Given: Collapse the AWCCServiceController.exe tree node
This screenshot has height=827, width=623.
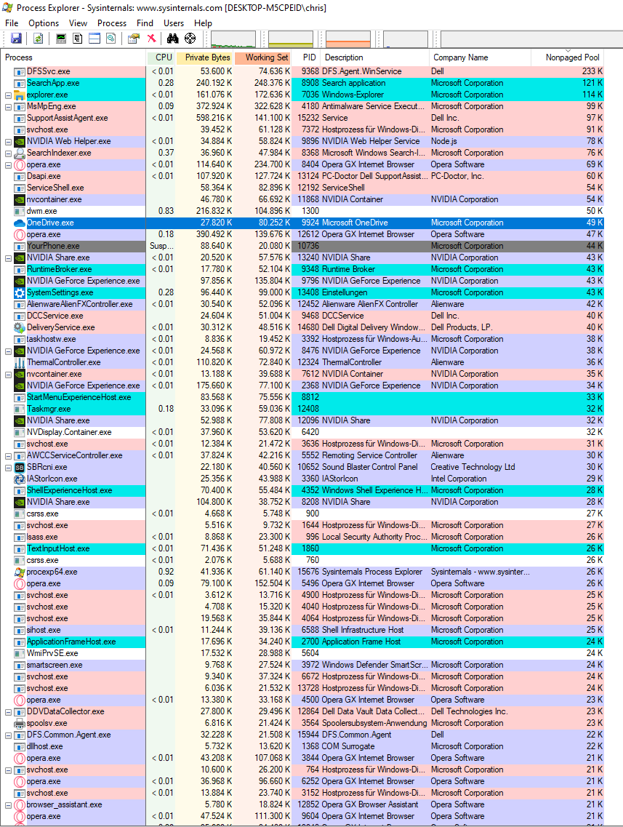Looking at the screenshot, I should pos(8,456).
